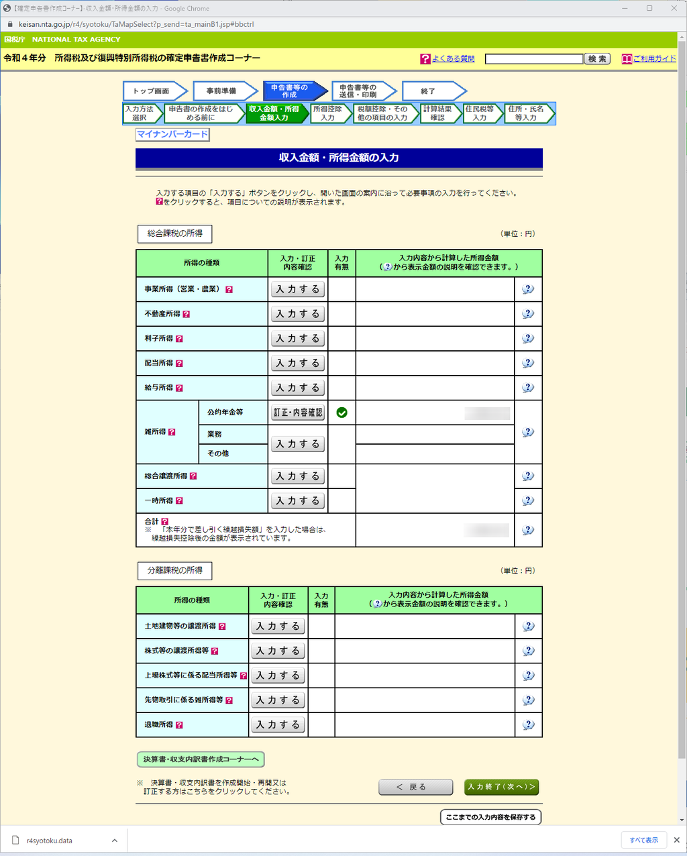The height and width of the screenshot is (856, 687).
Task: Click red question icon beside 一時所得
Action: click(179, 501)
